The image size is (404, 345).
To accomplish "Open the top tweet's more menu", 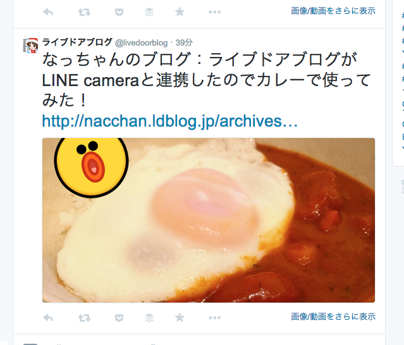I will click(214, 12).
